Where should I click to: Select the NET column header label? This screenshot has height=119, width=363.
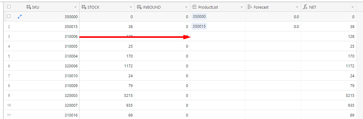[x=313, y=7]
